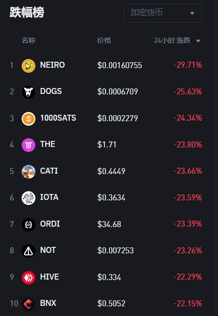Click the IOTA -23.59% change value
Viewport: 218px width, 316px height.
[188, 198]
